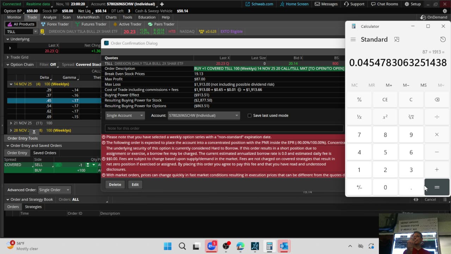Open Futures Trader sub-tab
Viewport: 451px width, 254px height.
pyautogui.click(x=91, y=24)
